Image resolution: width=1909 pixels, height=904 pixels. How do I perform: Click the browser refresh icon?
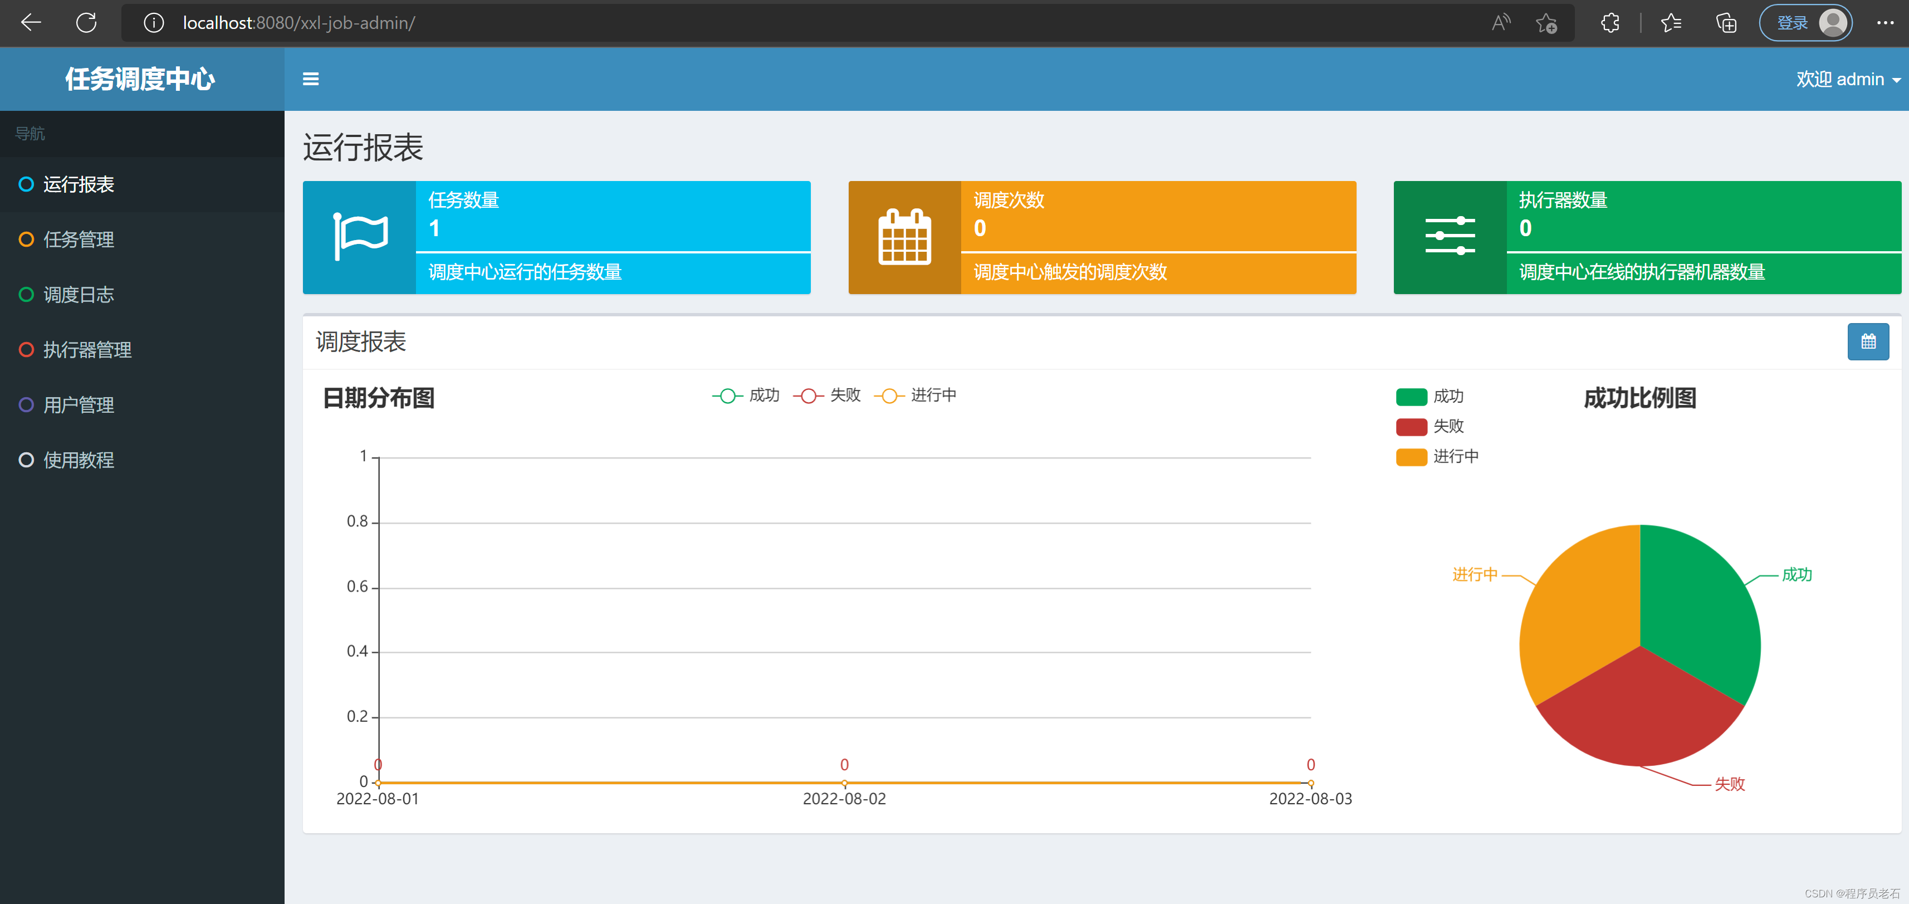click(x=87, y=23)
